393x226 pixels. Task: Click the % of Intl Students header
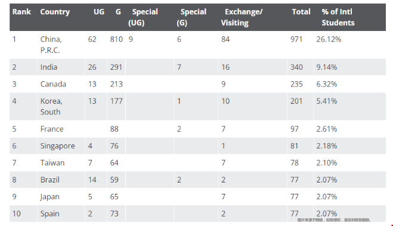[x=338, y=17]
